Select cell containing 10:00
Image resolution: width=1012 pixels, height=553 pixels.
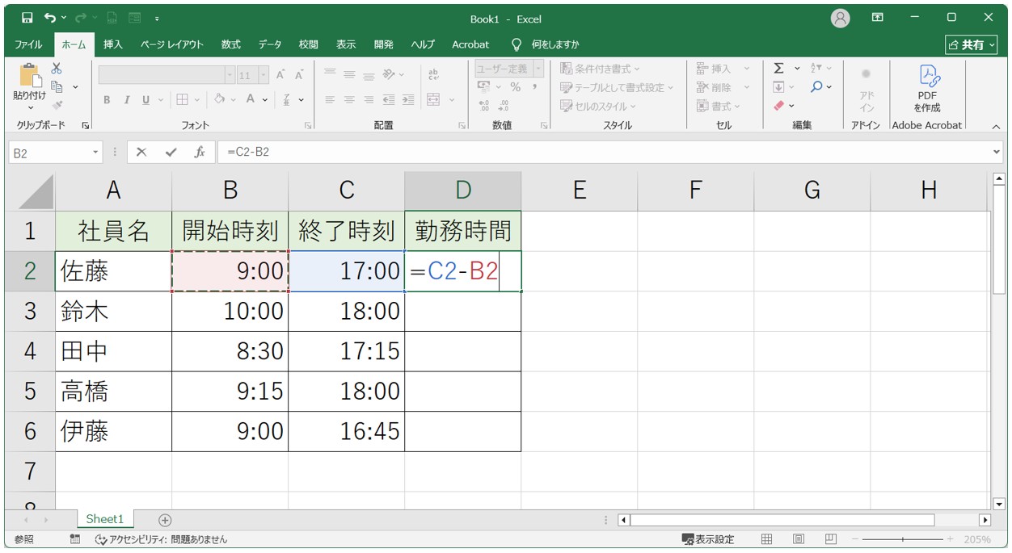click(x=230, y=312)
